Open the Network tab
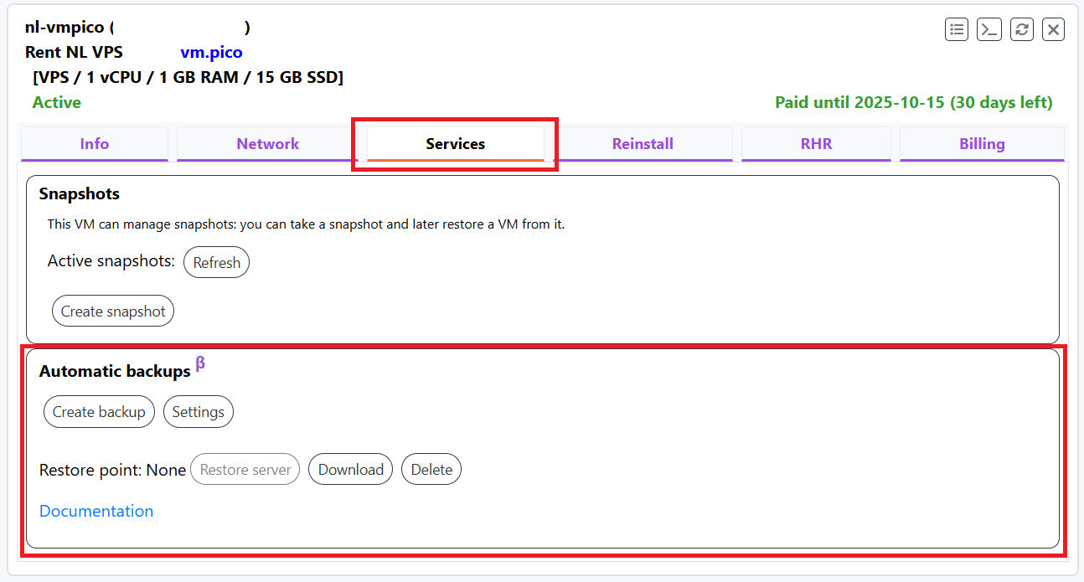The height and width of the screenshot is (582, 1084). click(x=267, y=144)
